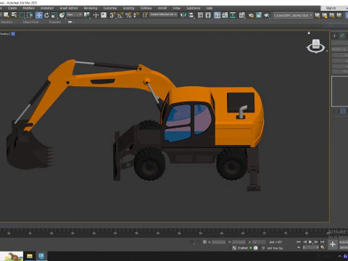
Task: Activate the Select and Move tool
Action: (38, 15)
